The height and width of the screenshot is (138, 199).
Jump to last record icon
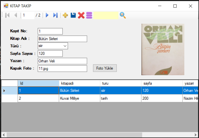click(x=55, y=15)
